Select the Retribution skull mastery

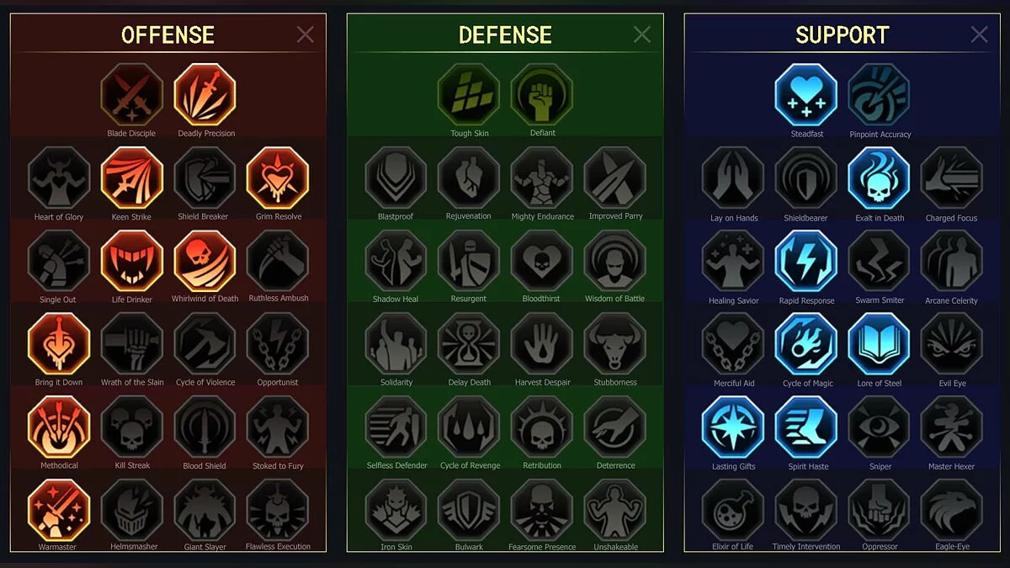(542, 427)
